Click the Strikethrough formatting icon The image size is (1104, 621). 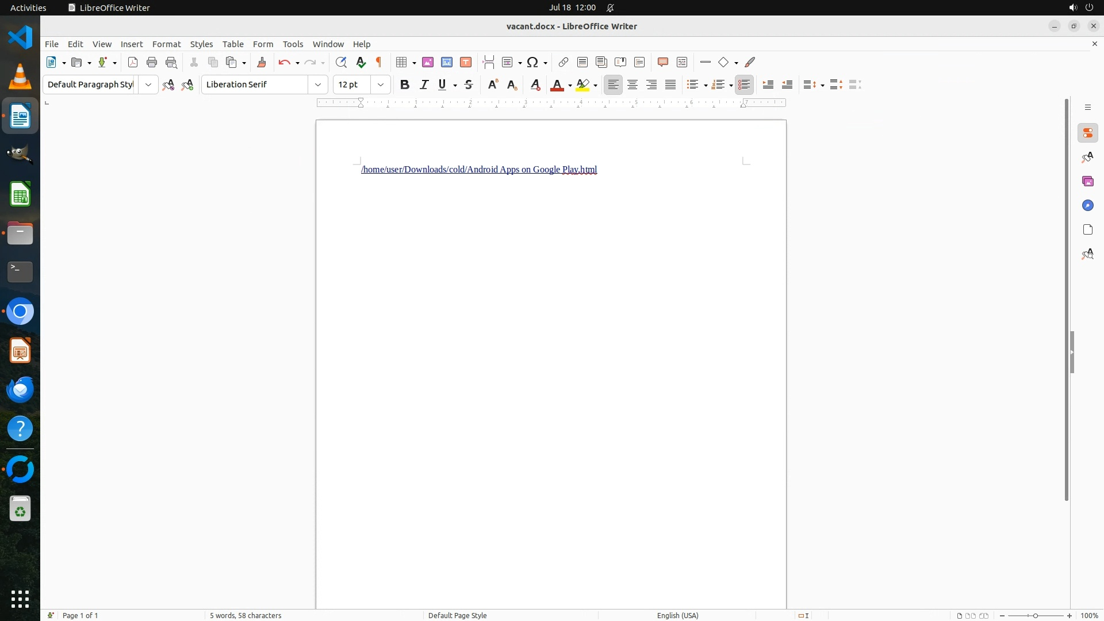tap(469, 85)
